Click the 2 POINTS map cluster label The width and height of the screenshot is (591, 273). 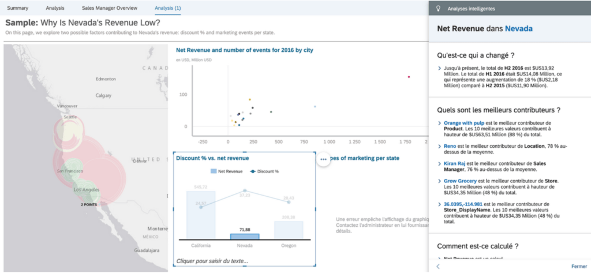point(89,204)
